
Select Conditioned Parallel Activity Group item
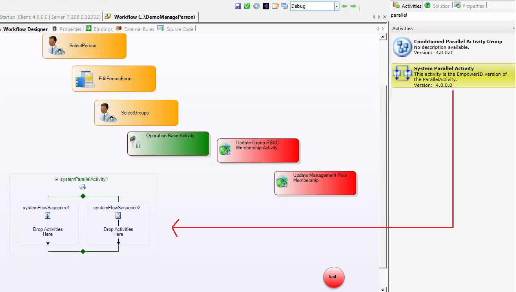pos(452,47)
